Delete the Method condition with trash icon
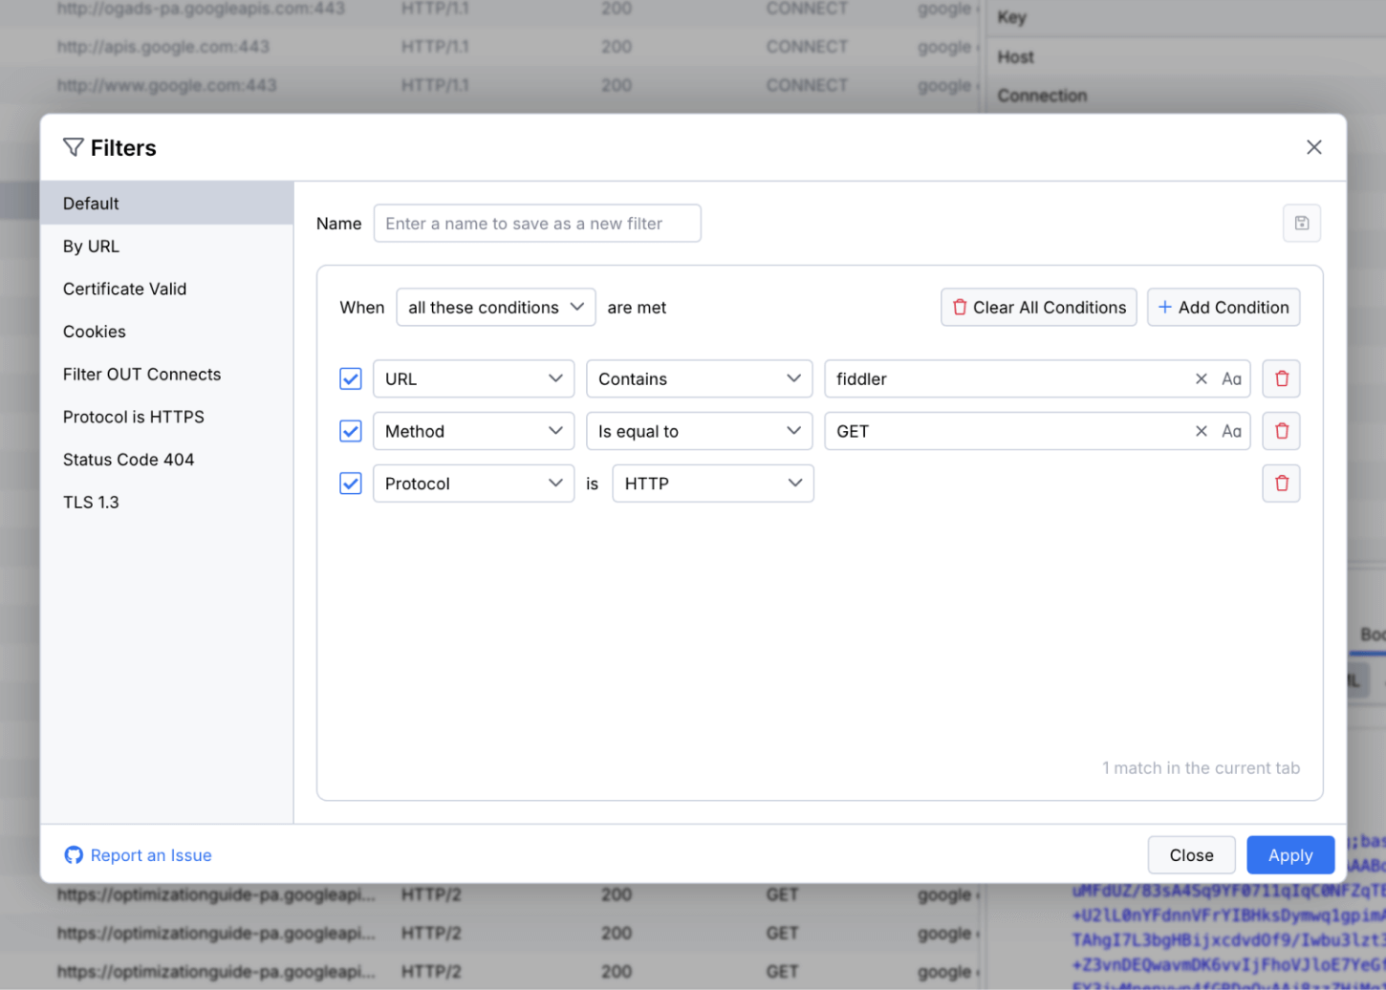The image size is (1386, 990). click(x=1281, y=431)
